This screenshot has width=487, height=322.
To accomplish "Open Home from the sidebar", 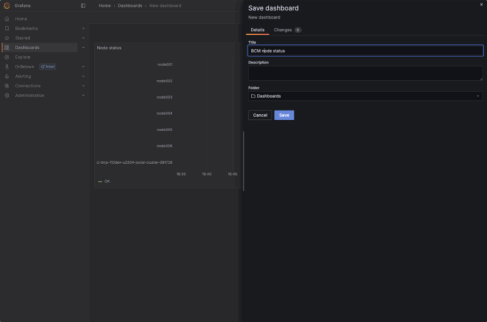I will [21, 19].
